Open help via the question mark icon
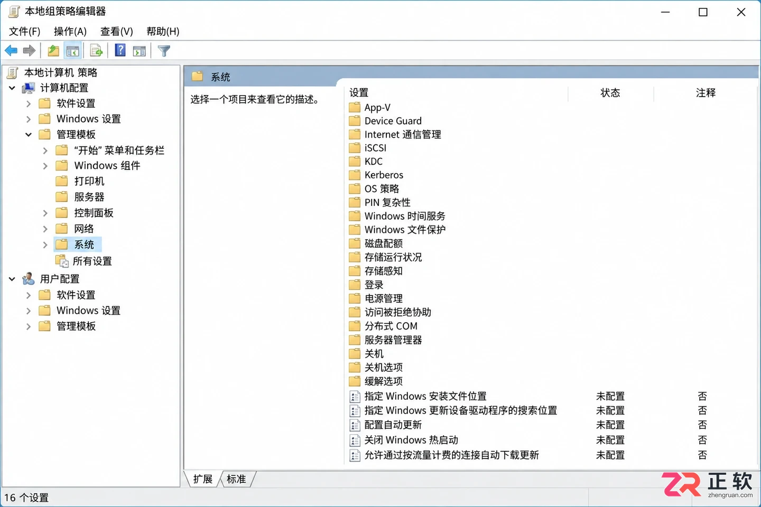This screenshot has width=761, height=507. coord(120,50)
